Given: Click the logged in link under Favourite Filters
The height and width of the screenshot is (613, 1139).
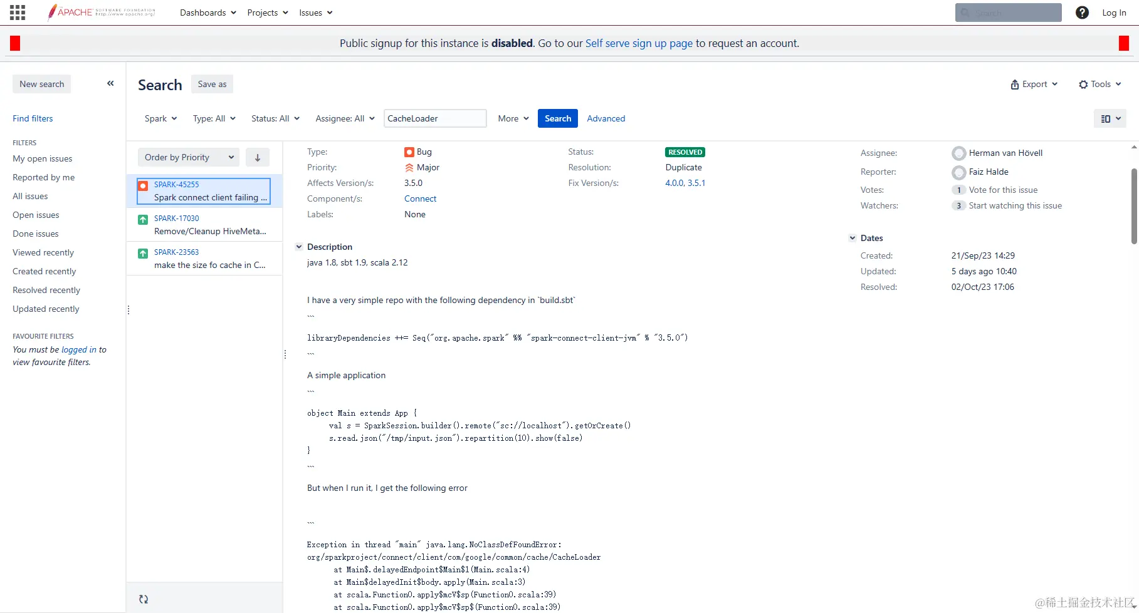Looking at the screenshot, I should pos(79,349).
